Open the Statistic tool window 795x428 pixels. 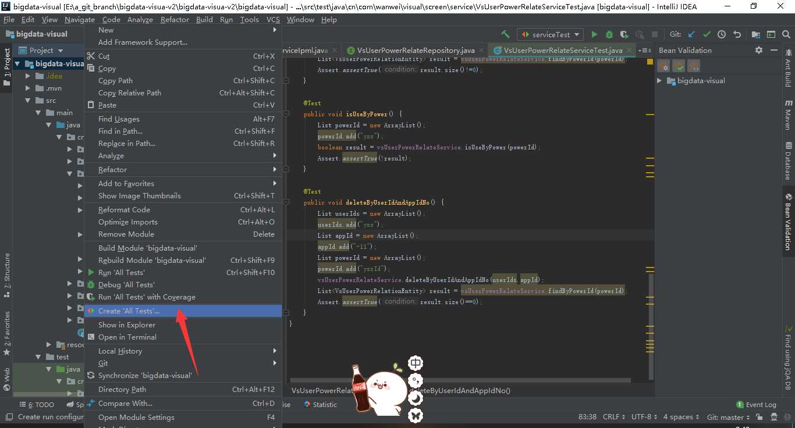(x=320, y=405)
